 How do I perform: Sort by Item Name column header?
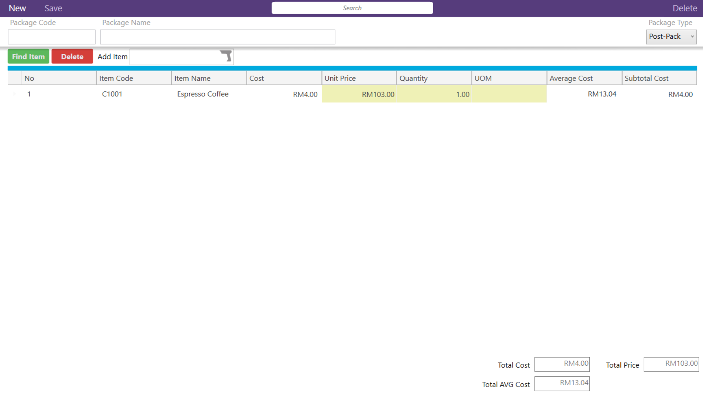click(209, 78)
